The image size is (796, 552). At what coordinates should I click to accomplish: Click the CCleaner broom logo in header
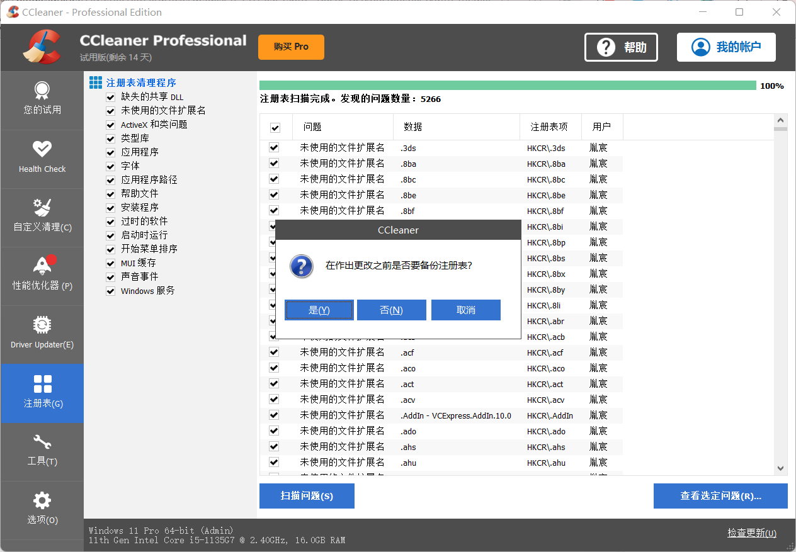[42, 47]
